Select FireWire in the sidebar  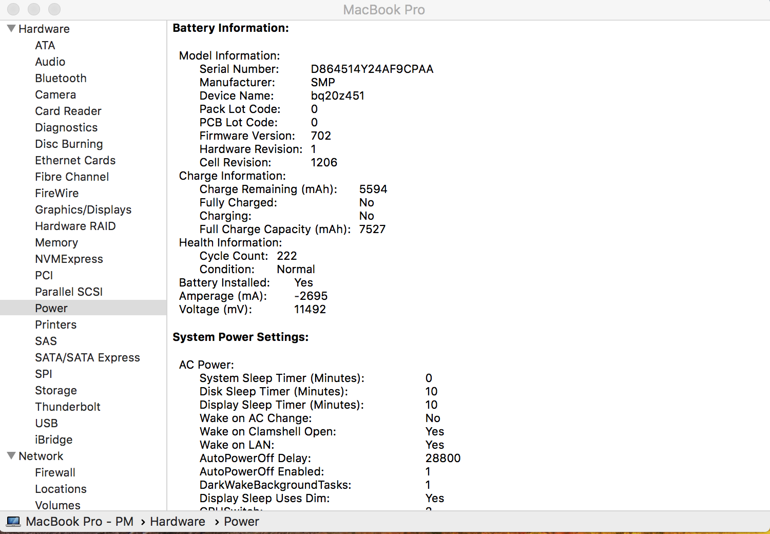click(x=57, y=193)
